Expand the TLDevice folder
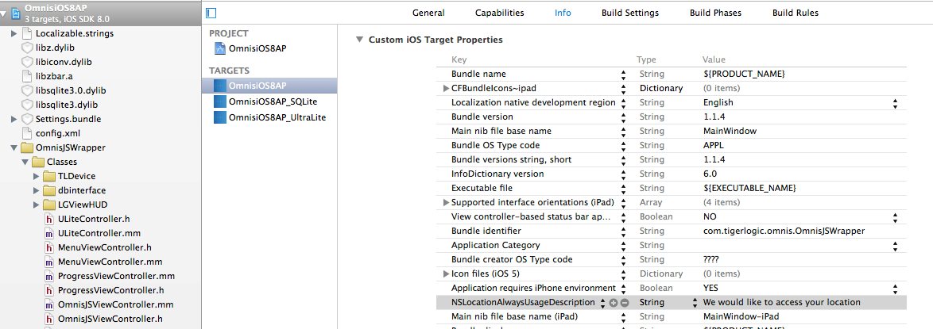 point(37,176)
